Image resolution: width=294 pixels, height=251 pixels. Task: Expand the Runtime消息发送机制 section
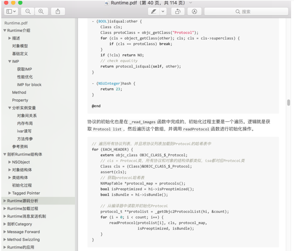pyautogui.click(x=5, y=216)
